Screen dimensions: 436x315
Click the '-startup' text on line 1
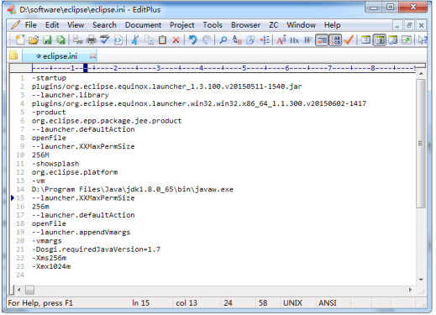(x=49, y=78)
